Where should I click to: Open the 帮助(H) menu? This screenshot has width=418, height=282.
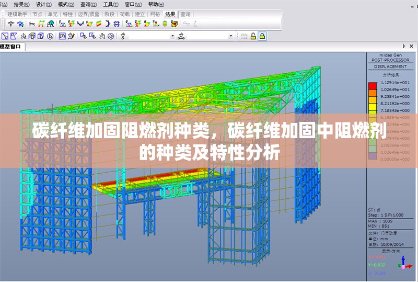(x=156, y=5)
